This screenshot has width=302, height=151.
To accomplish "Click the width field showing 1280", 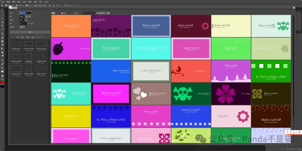I will coord(22,17).
